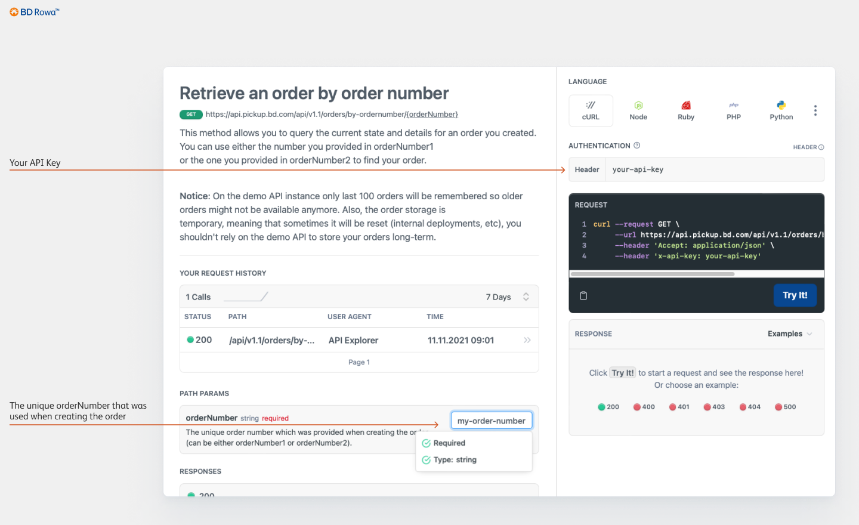Screen dimensions: 859x525
Task: Click the Header label in authentication
Action: tap(587, 169)
